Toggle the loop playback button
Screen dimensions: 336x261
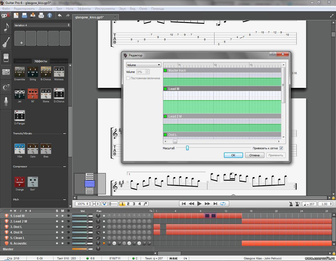(223, 204)
